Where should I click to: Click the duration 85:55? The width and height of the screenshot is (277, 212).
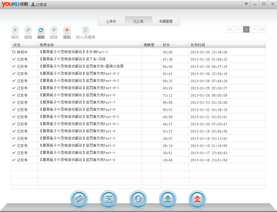click(168, 103)
